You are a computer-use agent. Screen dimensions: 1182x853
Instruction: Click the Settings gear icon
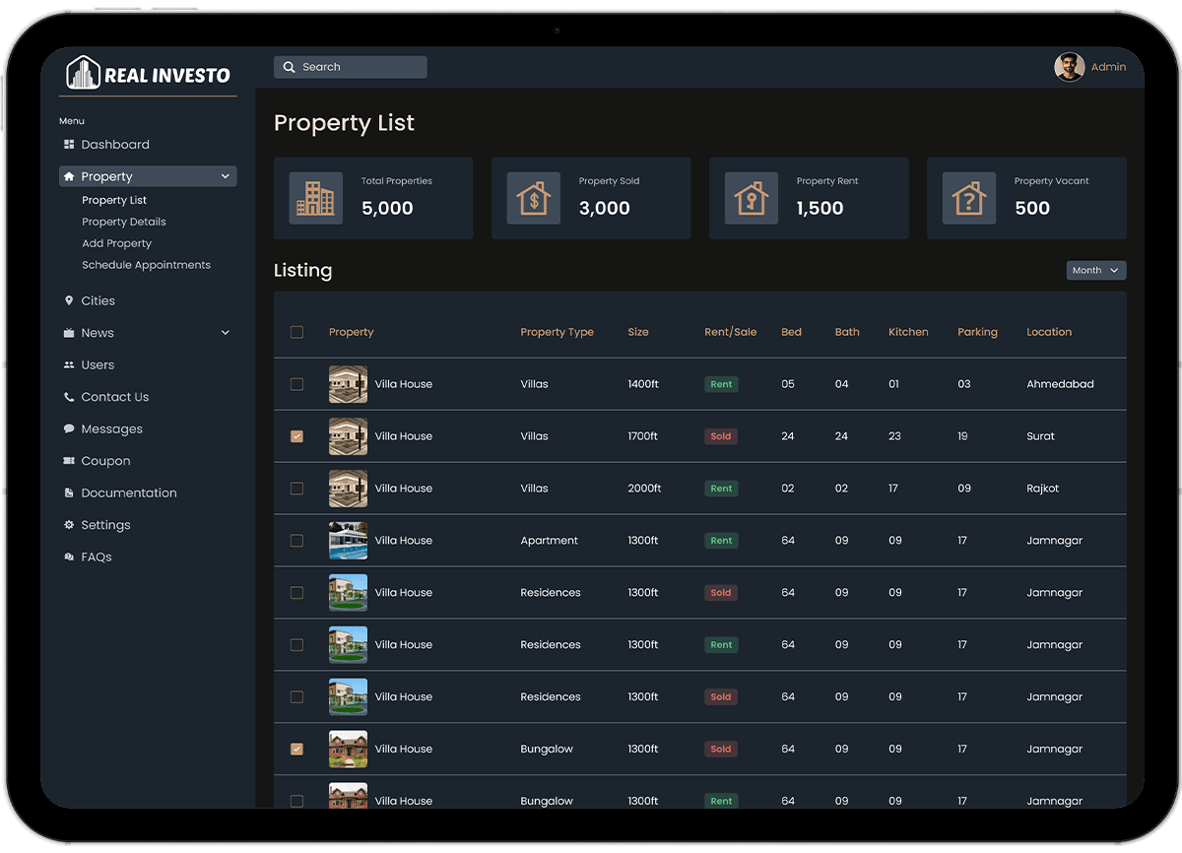coord(69,525)
